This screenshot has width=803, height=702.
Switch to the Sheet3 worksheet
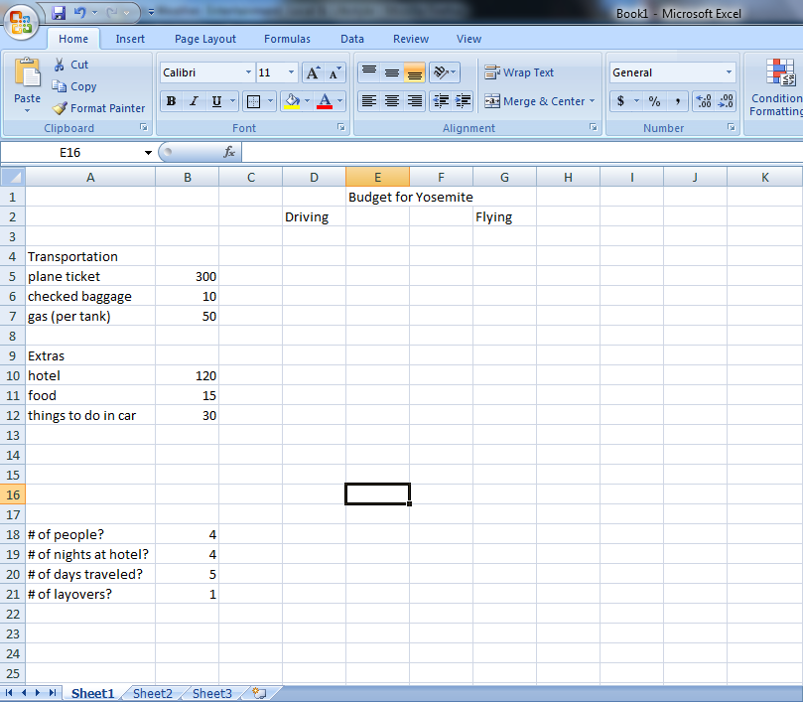click(212, 693)
